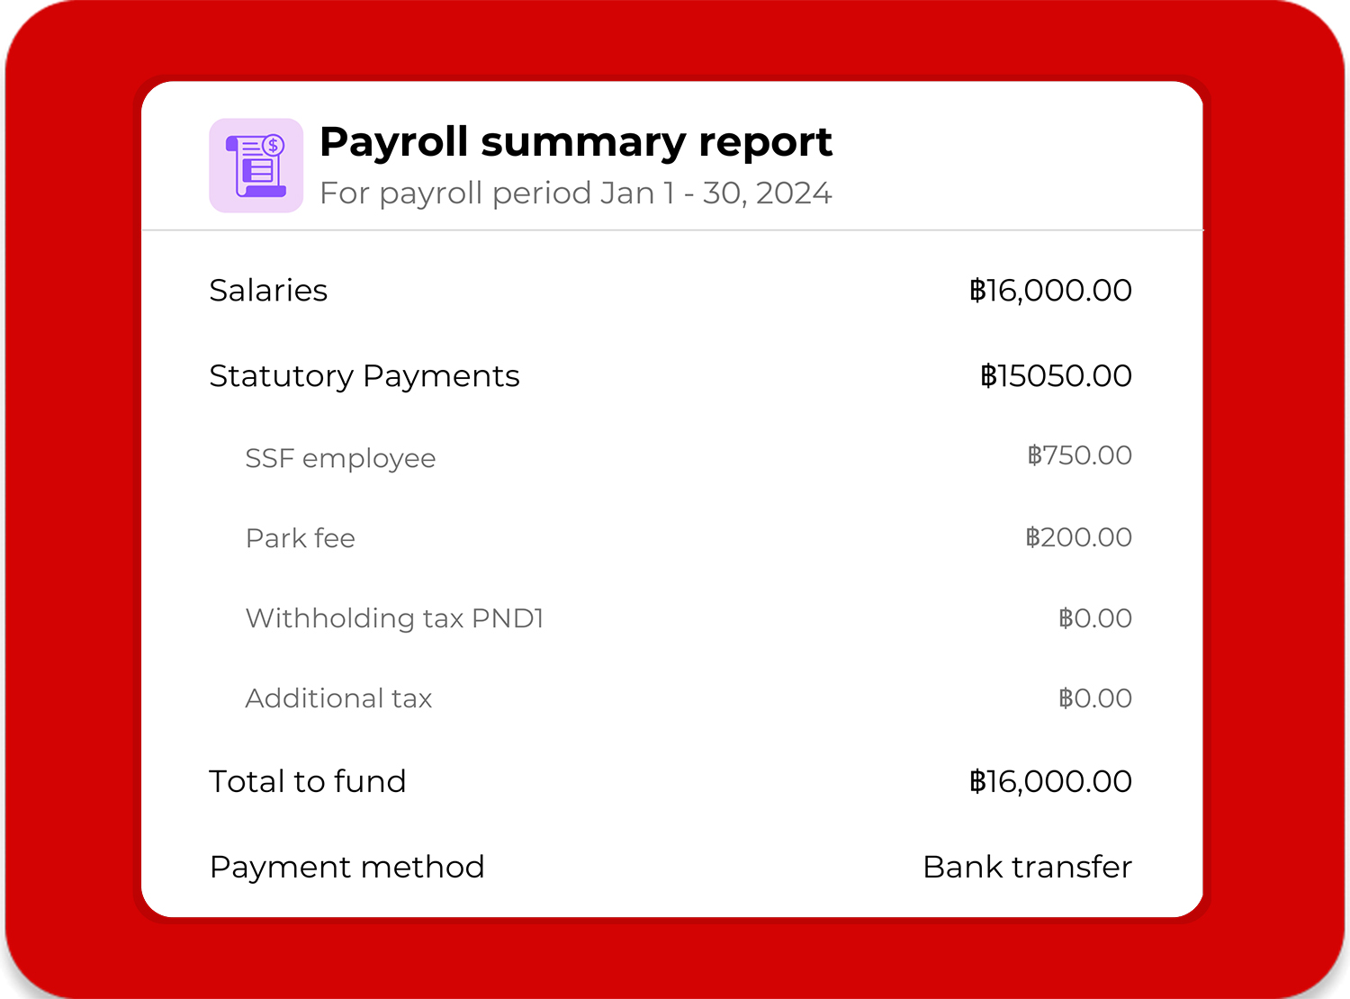This screenshot has width=1350, height=999.
Task: Select the Park fee line item
Action: point(300,538)
